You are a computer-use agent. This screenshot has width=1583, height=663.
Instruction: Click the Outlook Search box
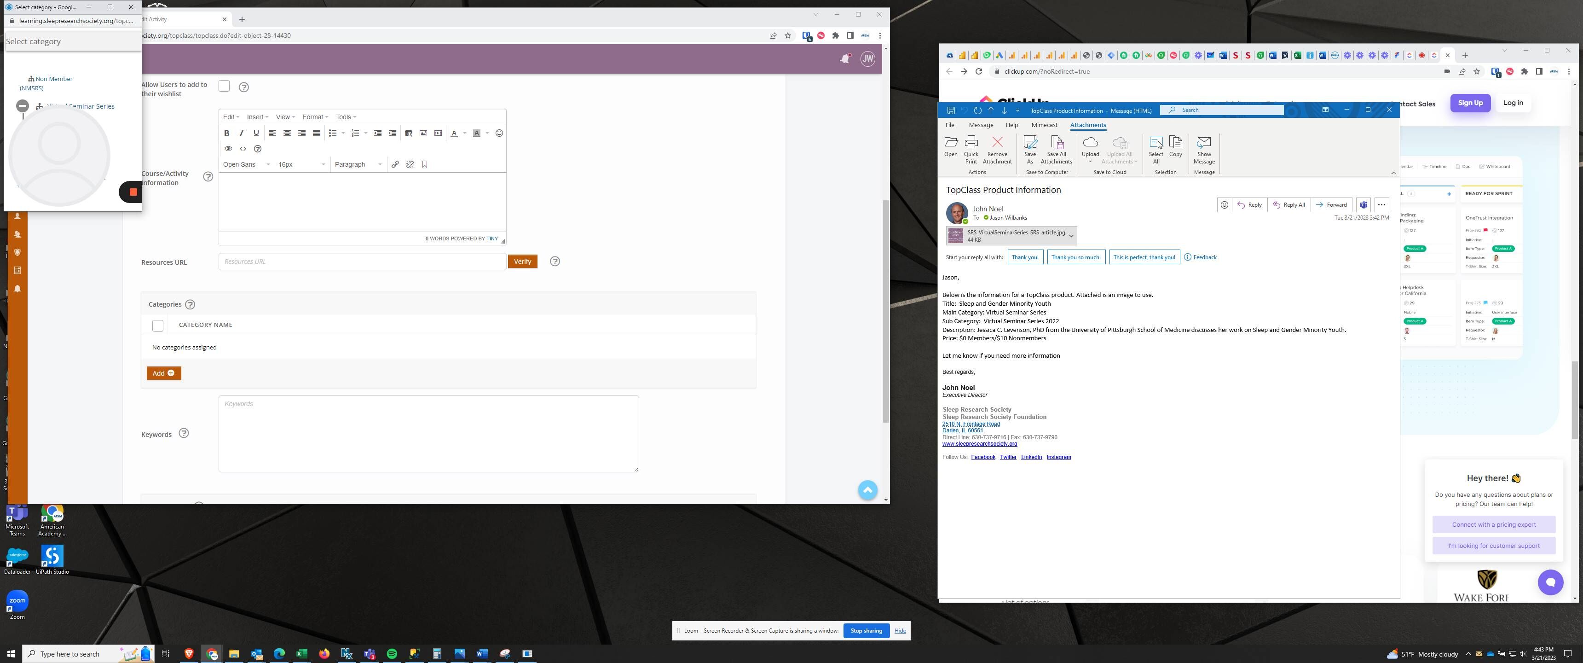coord(1222,110)
